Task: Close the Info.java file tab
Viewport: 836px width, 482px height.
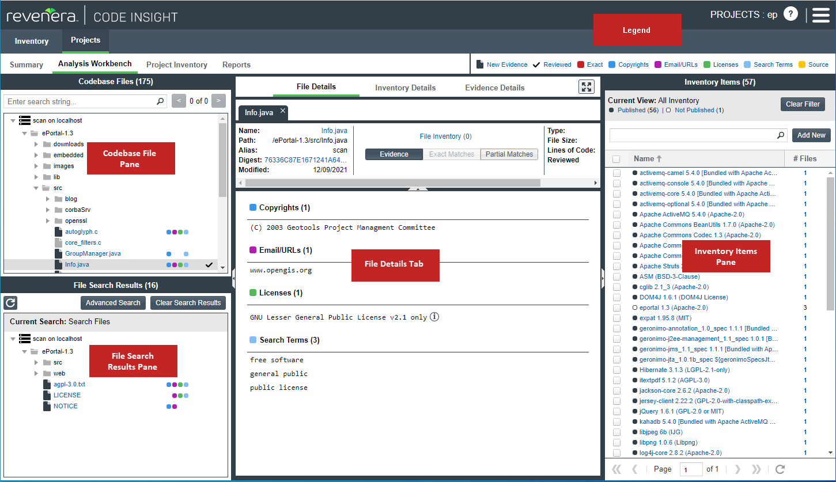Action: [283, 111]
